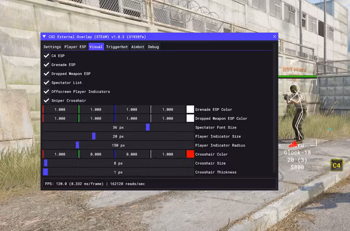Click Dropped Weapon ESP Color blue value field
Image resolution: width=350 pixels, height=231 pixels.
click(x=132, y=119)
